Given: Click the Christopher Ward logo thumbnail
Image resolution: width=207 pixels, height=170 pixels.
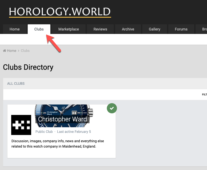Looking at the screenshot, I should pos(21,125).
